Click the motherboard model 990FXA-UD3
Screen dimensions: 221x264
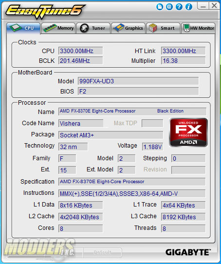pos(138,81)
